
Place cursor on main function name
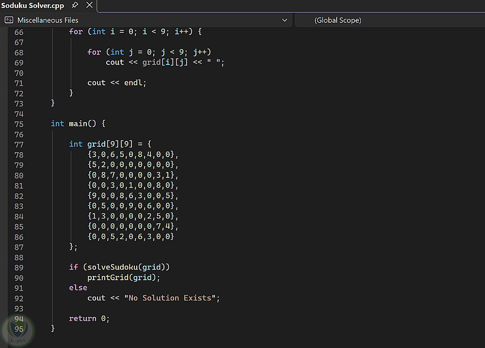pos(78,124)
